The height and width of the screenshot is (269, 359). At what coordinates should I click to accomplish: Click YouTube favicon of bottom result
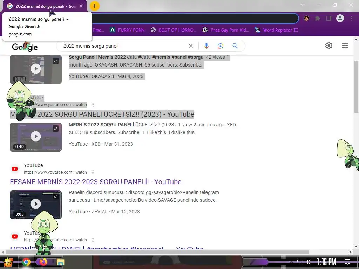(15, 236)
